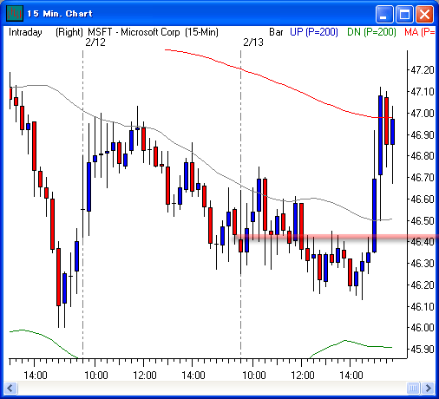This screenshot has width=439, height=399.
Task: Click the chart app icon in title bar
Action: [x=14, y=13]
